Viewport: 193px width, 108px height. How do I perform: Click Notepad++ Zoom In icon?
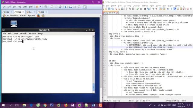pyautogui.click(x=153, y=9)
